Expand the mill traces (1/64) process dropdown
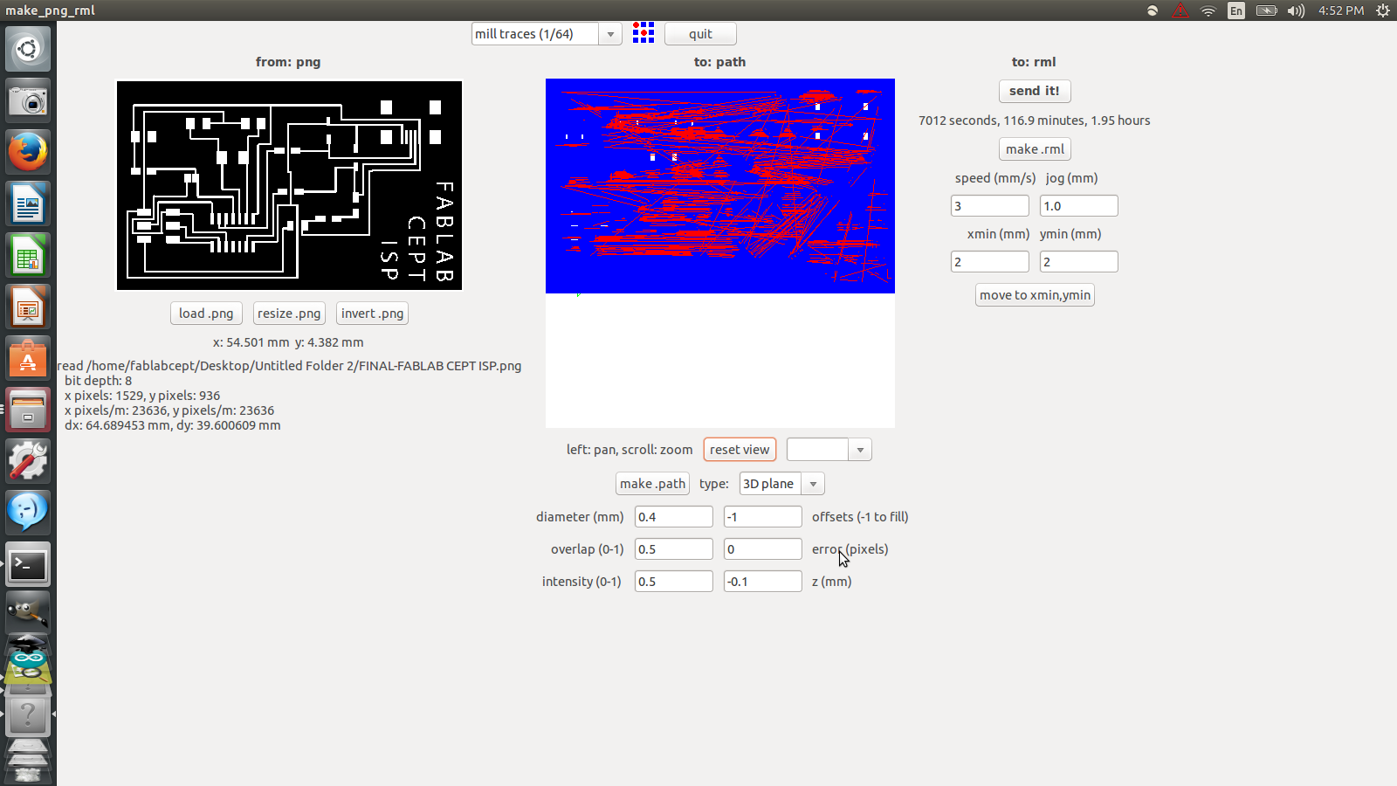The width and height of the screenshot is (1397, 786). 610,34
